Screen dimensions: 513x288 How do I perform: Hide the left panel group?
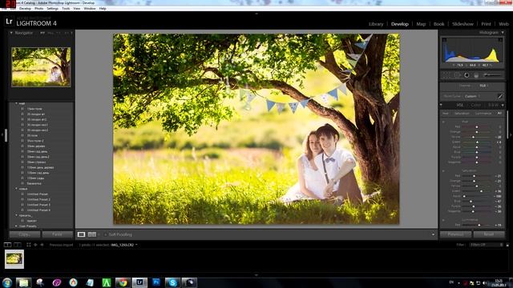(2, 134)
